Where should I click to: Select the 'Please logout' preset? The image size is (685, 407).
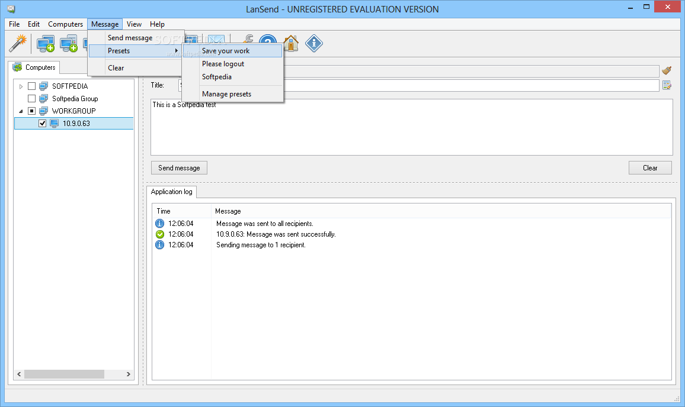(232, 64)
